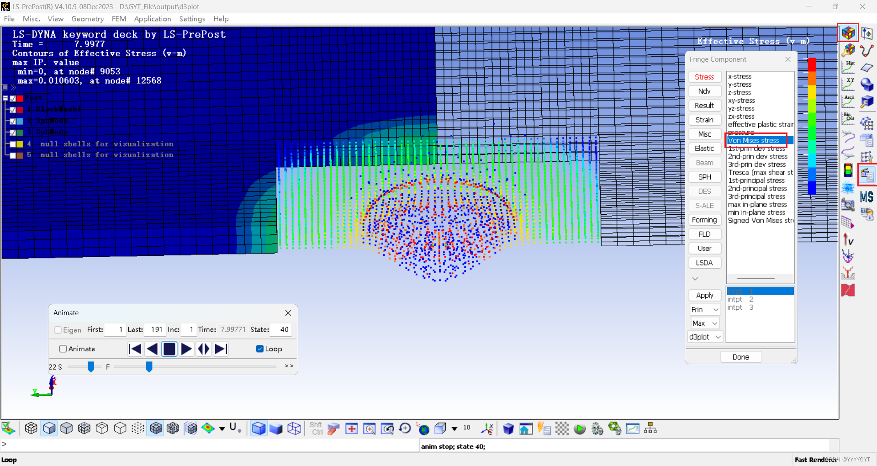The width and height of the screenshot is (877, 466).
Task: Expand the part list panel arrows
Action: [13, 87]
